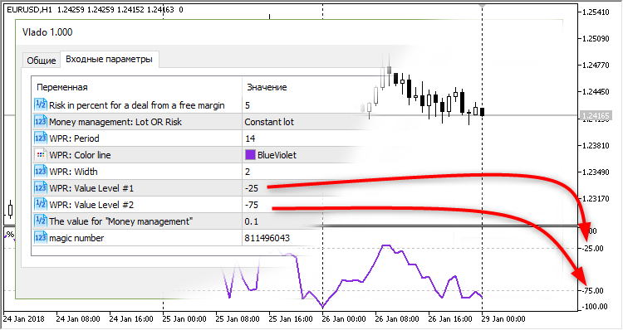
Task: Select the magic number value 811496043
Action: tap(267, 238)
